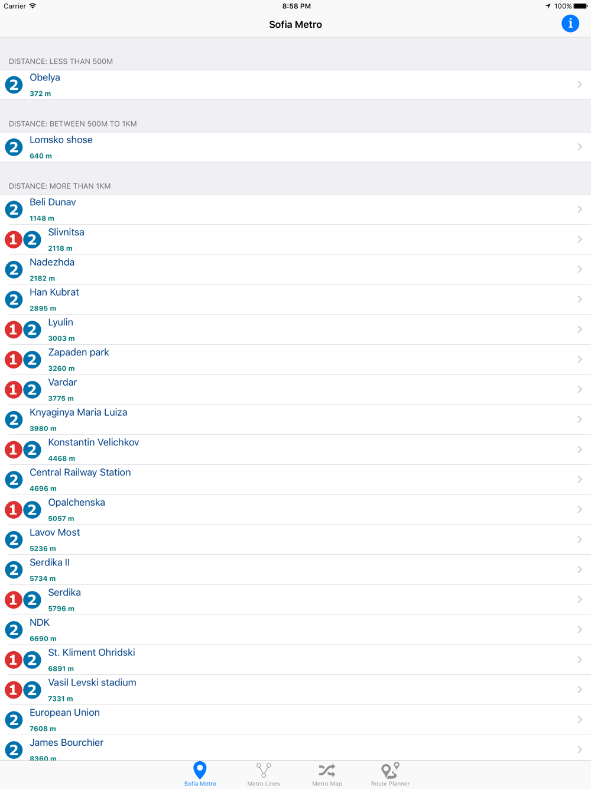
Task: Tap the red line 1 badge beside Slivnitsa
Action: tap(14, 240)
